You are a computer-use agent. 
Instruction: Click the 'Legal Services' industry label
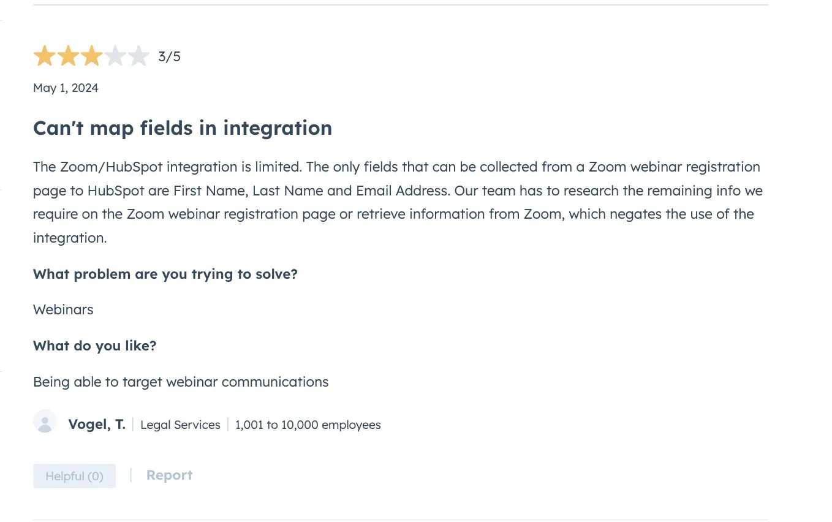click(x=180, y=425)
